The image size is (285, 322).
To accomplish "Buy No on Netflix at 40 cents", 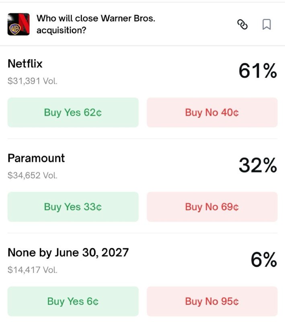I will (212, 113).
